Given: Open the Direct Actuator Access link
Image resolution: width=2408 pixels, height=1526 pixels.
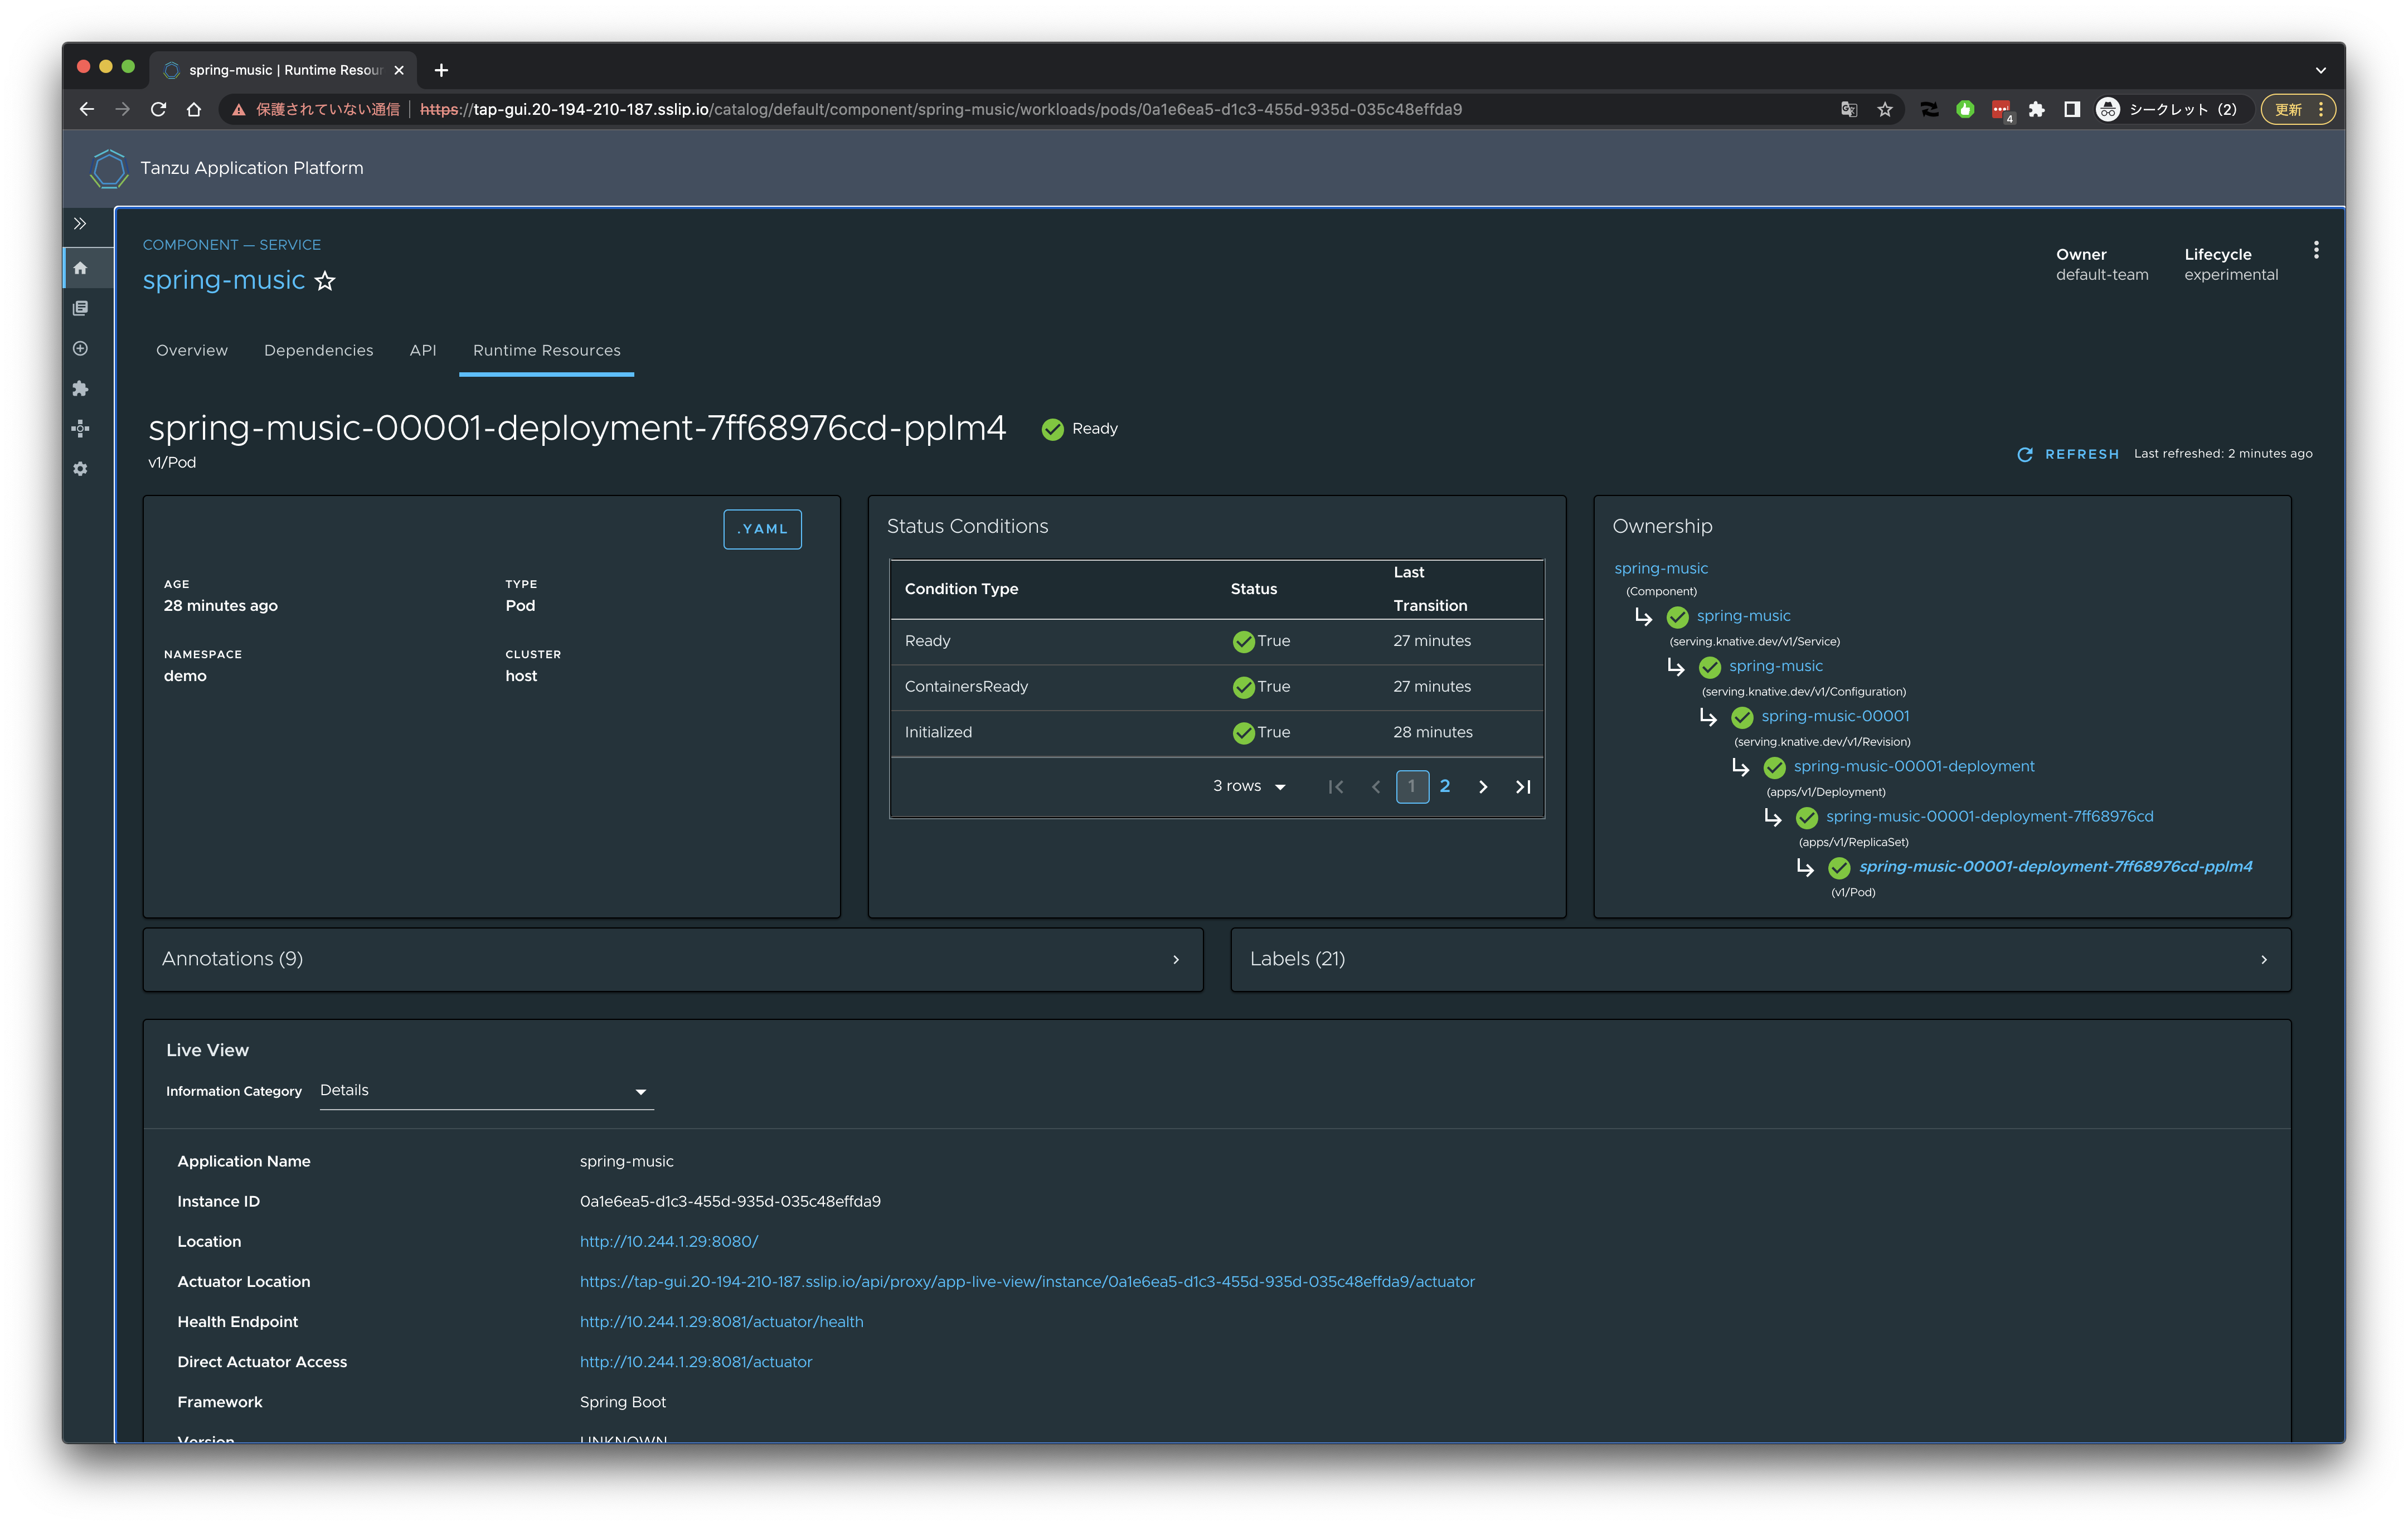Looking at the screenshot, I should click(696, 1362).
